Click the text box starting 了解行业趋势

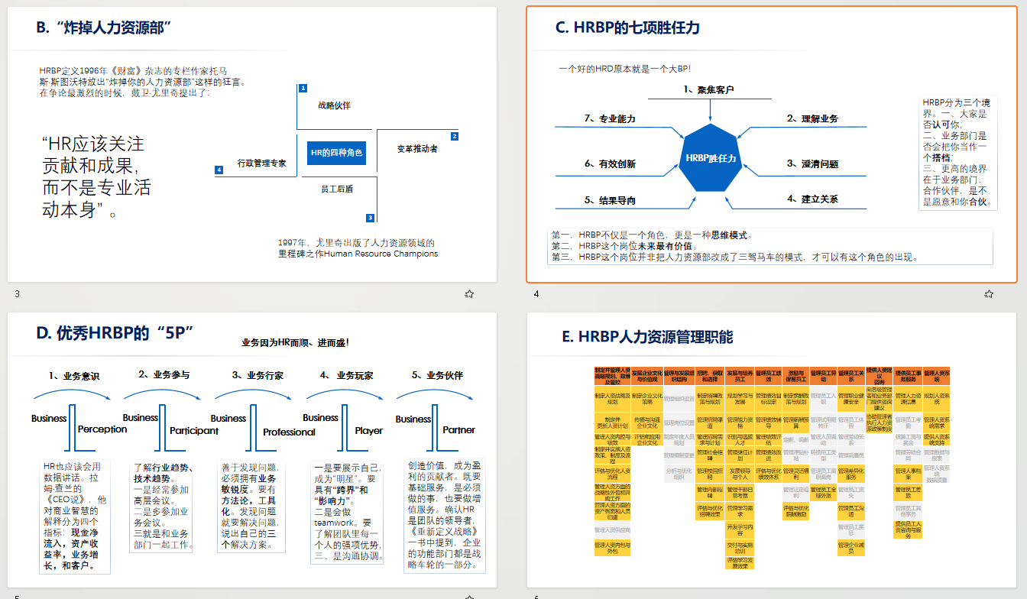[161, 506]
